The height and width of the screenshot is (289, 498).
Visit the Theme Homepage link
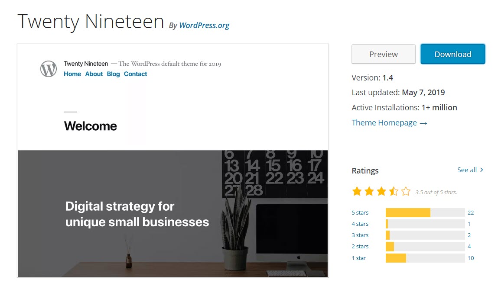pyautogui.click(x=384, y=122)
